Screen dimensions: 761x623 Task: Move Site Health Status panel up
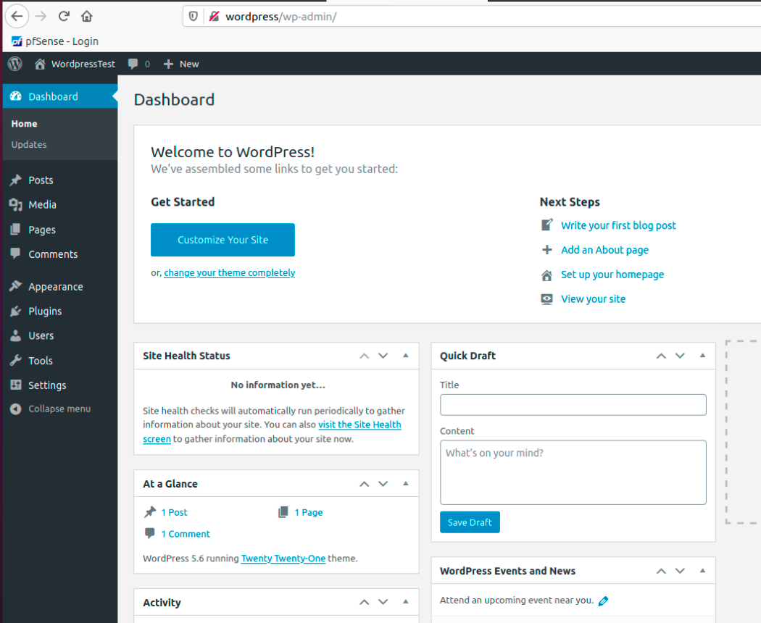(364, 356)
